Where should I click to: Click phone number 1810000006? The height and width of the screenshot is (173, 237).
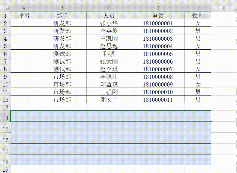158,61
